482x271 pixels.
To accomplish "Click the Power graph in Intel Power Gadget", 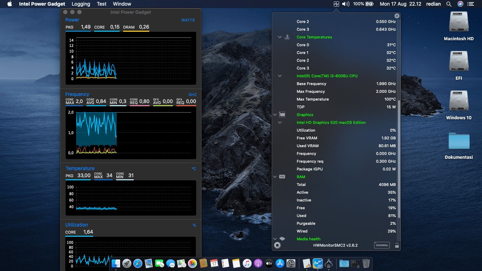I will point(131,58).
